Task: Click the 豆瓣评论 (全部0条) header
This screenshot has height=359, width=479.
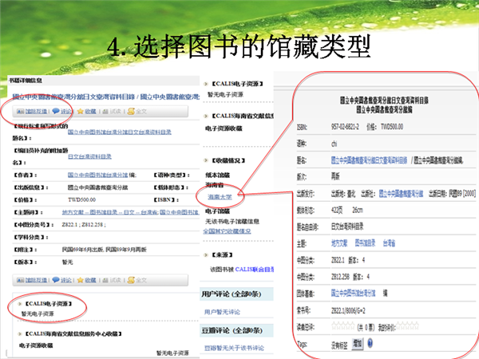Action: pyautogui.click(x=232, y=330)
